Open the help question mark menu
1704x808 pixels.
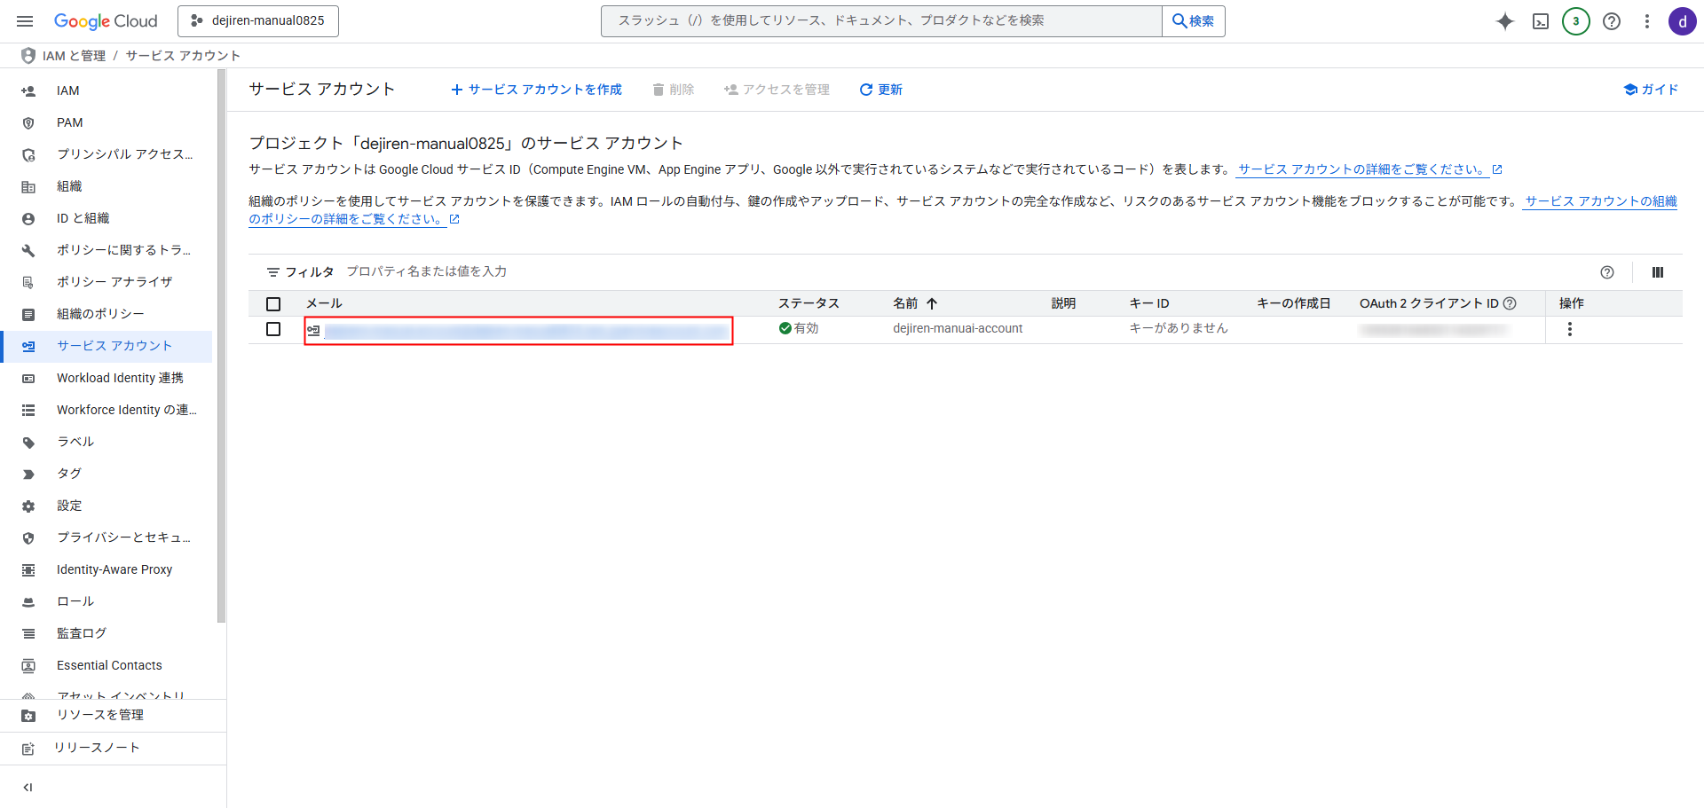(x=1612, y=21)
